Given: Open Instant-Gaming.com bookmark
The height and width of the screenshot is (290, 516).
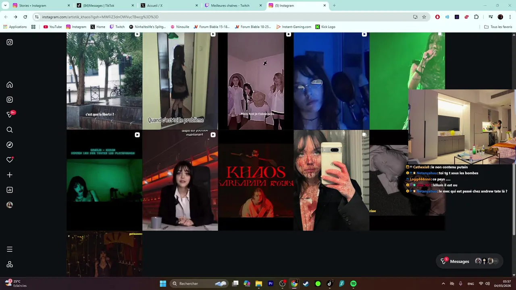Looking at the screenshot, I should coord(293,27).
